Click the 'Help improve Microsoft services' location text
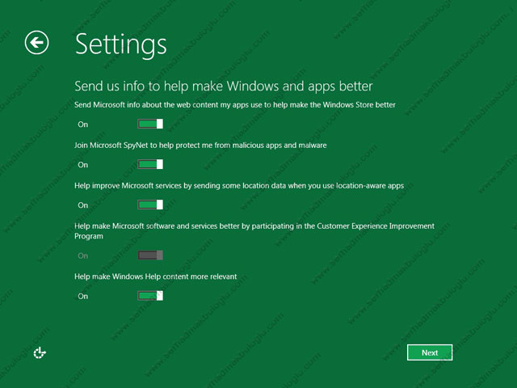This screenshot has height=388, width=517. tap(239, 186)
